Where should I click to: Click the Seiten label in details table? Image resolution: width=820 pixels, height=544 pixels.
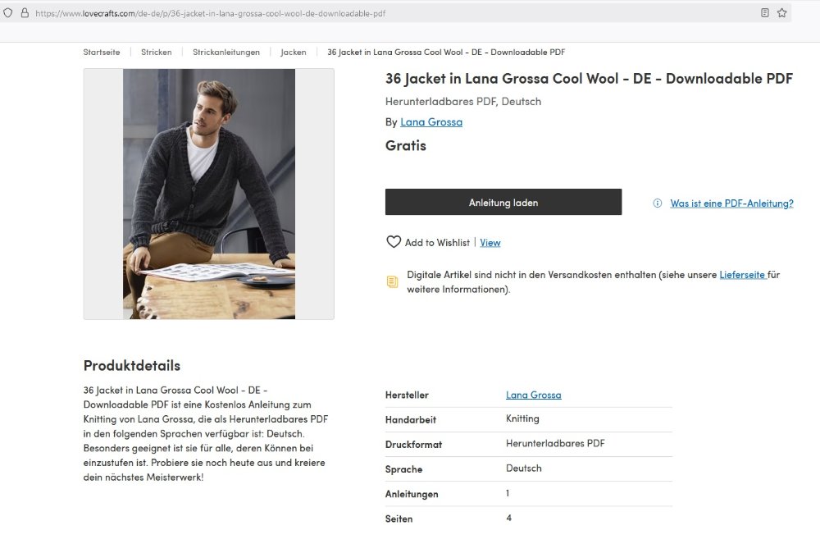399,519
